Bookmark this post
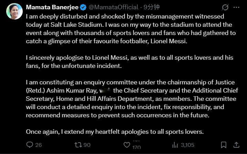247x154 pixels. pos(224,145)
